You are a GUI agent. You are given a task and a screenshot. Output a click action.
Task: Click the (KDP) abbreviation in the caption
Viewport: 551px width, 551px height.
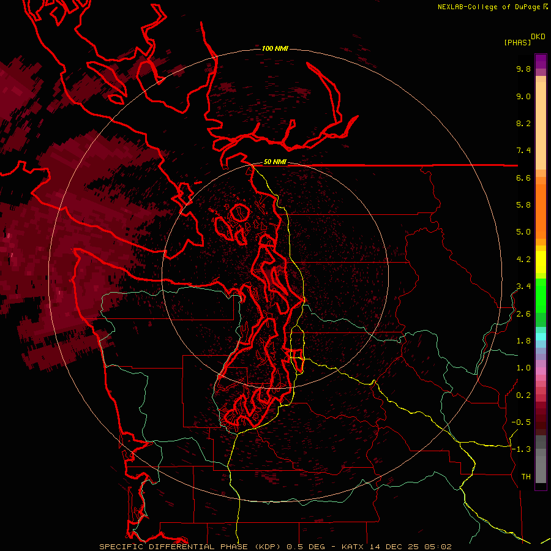coord(268,547)
